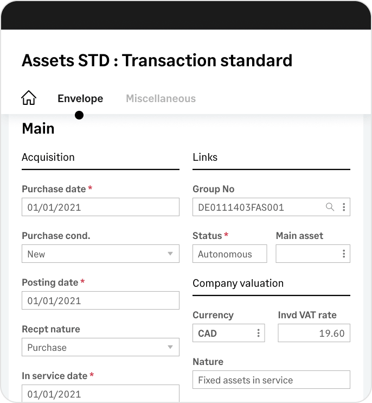Select the Envelope tab
372x403 pixels.
80,98
